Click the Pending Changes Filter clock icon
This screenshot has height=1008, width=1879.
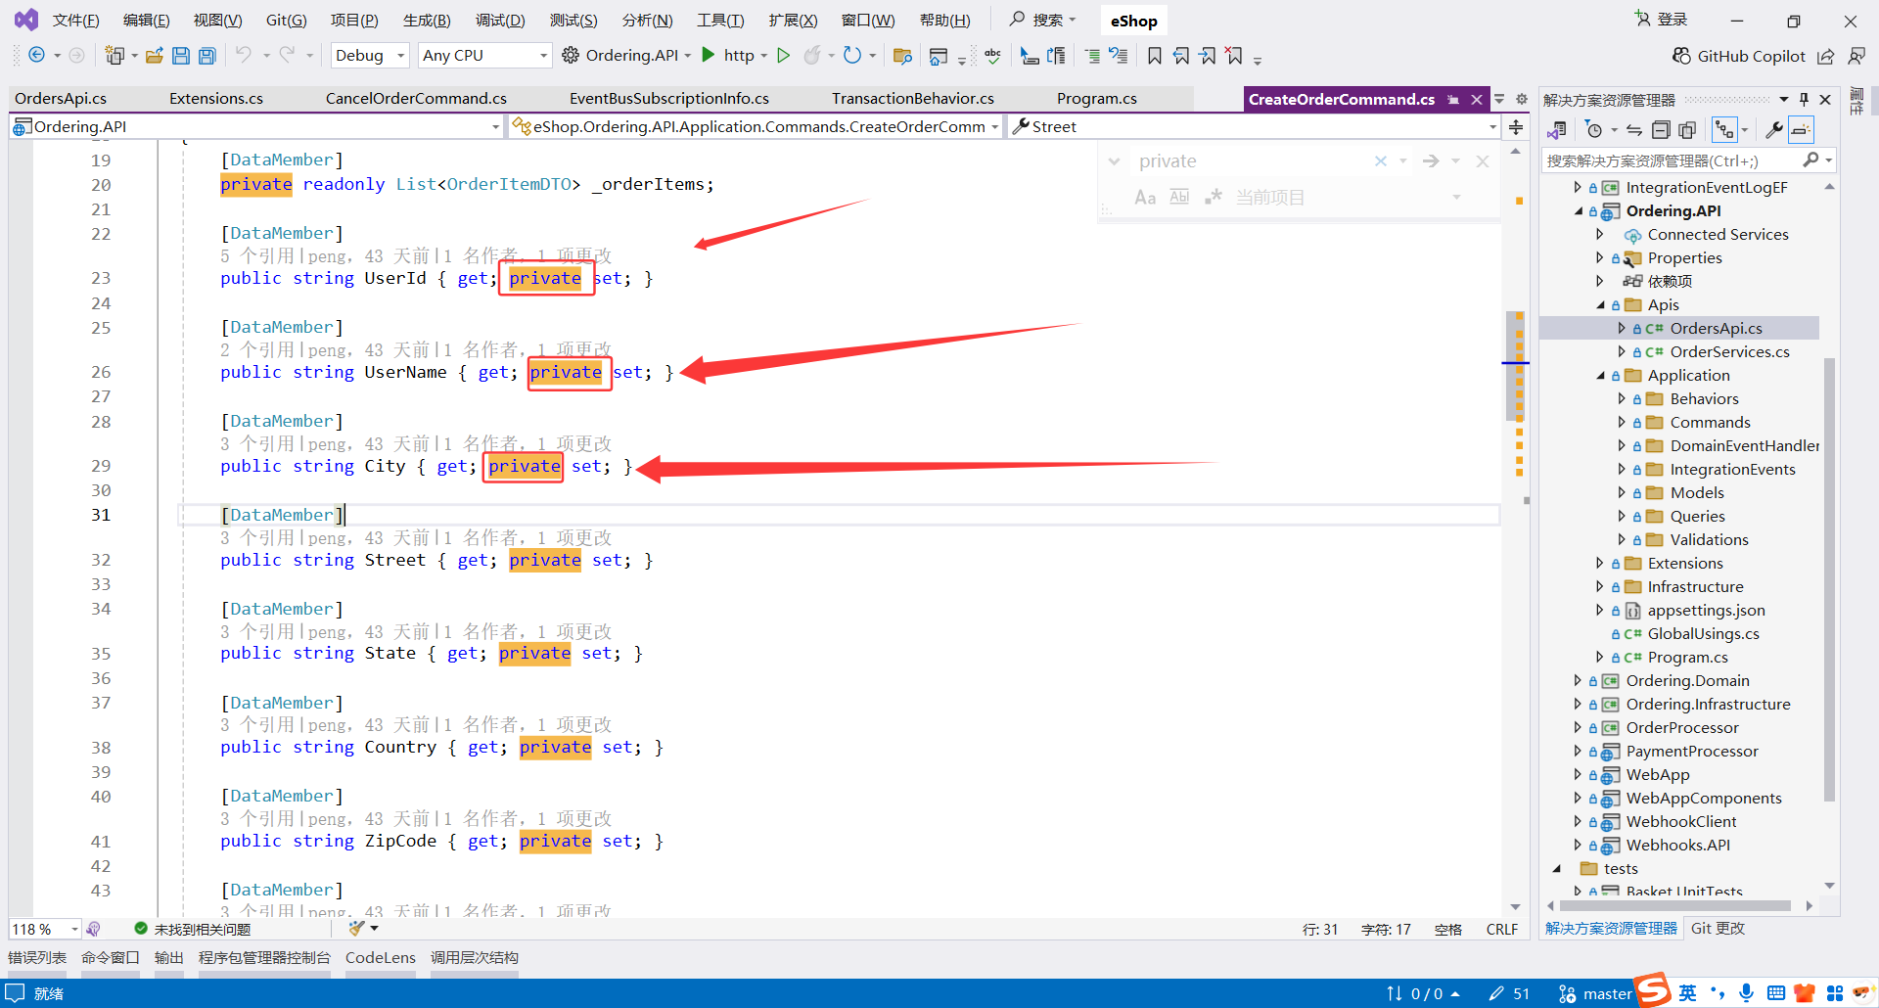coord(1593,130)
